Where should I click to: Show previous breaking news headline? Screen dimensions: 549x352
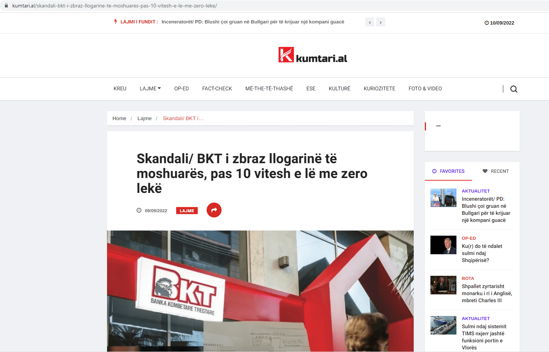pyautogui.click(x=369, y=22)
